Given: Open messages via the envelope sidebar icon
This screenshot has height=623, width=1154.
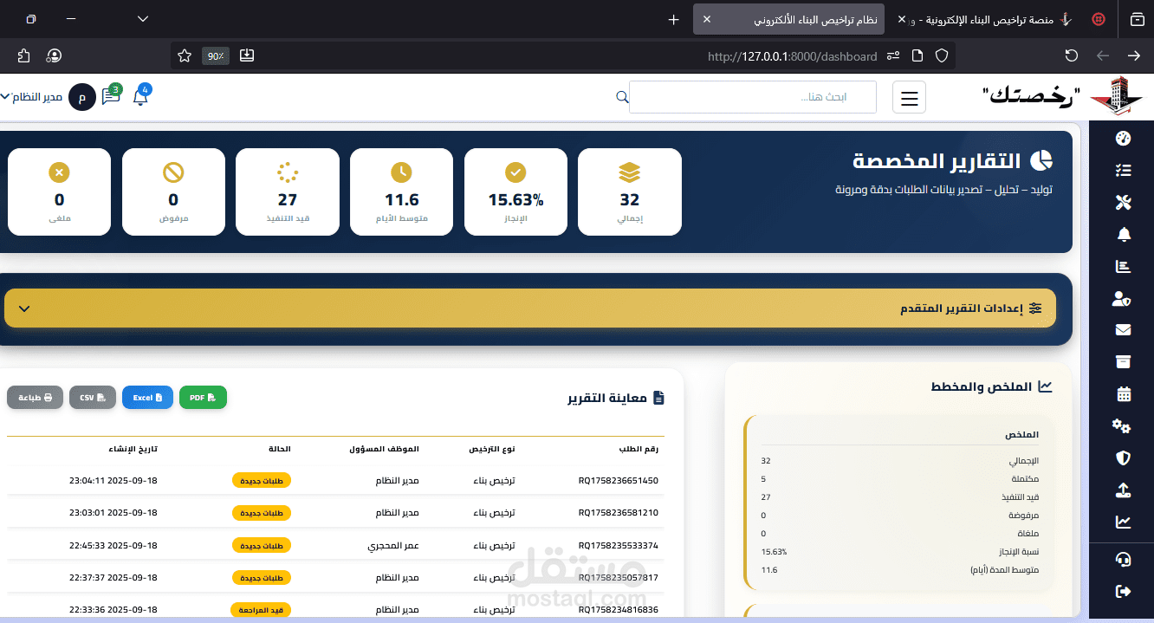Looking at the screenshot, I should pos(1123,329).
